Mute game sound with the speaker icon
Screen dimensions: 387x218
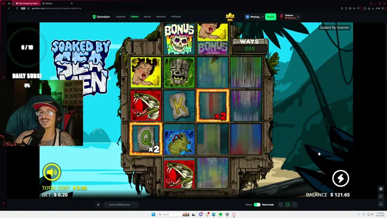(x=52, y=172)
